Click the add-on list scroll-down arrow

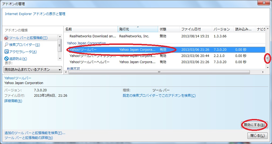coord(267,67)
